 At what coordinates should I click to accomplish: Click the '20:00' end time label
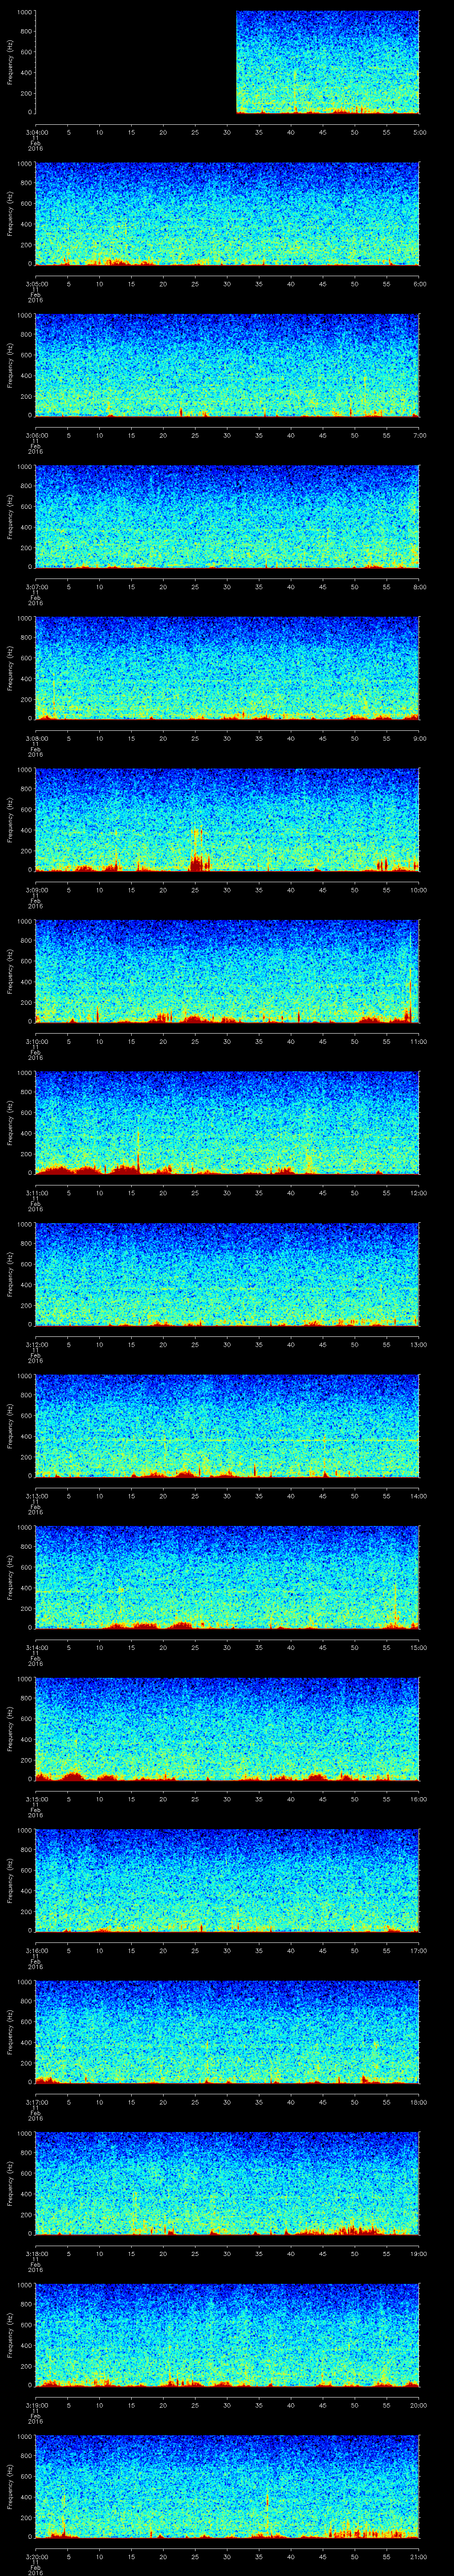coord(419,2405)
